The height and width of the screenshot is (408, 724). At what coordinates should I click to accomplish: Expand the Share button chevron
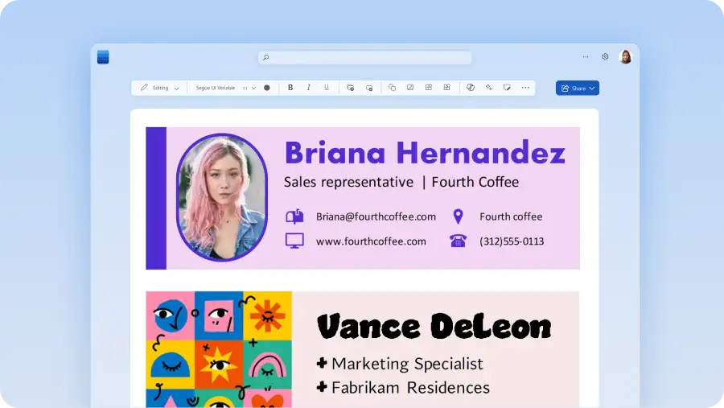pos(592,89)
